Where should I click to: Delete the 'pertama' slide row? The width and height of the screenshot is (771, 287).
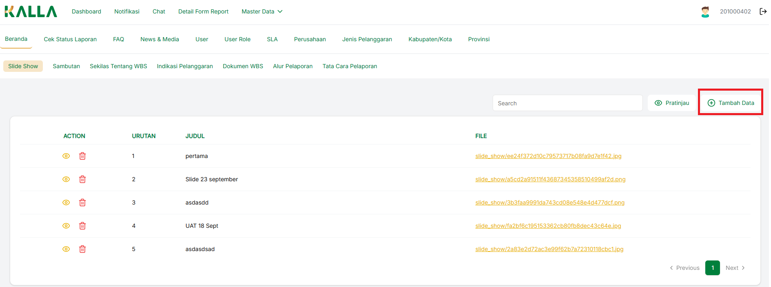[82, 156]
